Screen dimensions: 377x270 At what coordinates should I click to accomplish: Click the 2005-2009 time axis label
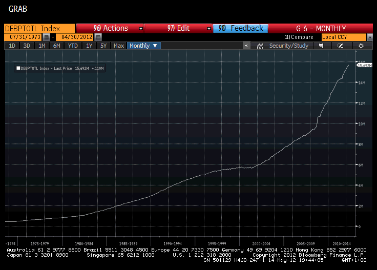(305, 243)
